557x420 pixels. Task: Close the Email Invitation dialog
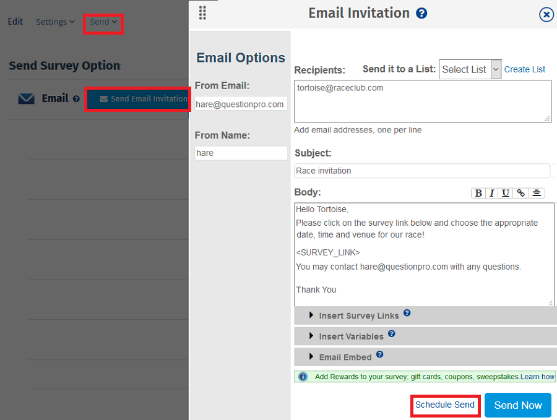pyautogui.click(x=546, y=15)
